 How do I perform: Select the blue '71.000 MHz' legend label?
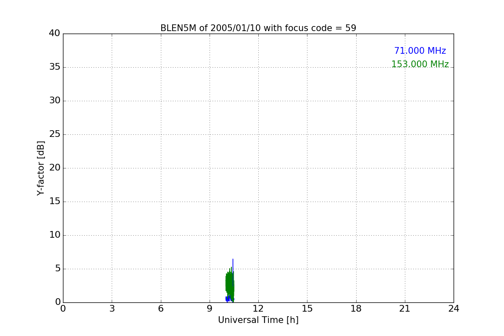tap(420, 51)
